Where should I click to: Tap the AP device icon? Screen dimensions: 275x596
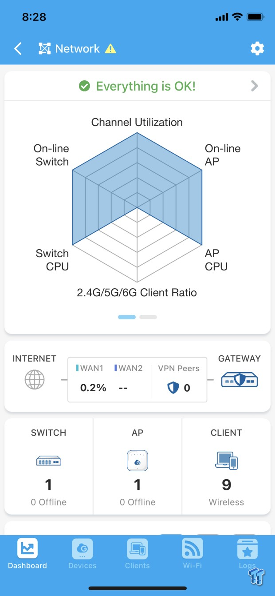[x=137, y=461]
